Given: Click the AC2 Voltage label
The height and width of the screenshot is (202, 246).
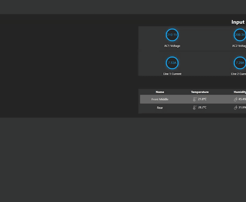Looking at the screenshot, I should [x=239, y=46].
